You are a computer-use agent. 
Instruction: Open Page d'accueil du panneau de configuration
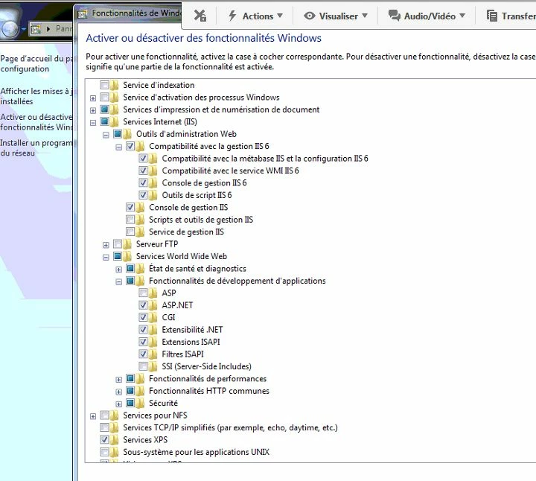coord(36,63)
